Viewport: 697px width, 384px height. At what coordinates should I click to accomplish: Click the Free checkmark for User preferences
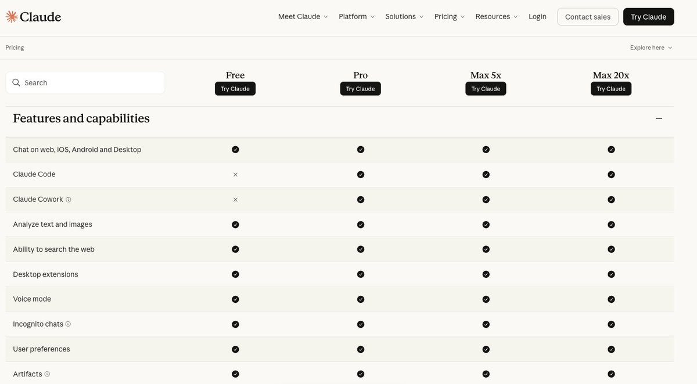tap(235, 349)
